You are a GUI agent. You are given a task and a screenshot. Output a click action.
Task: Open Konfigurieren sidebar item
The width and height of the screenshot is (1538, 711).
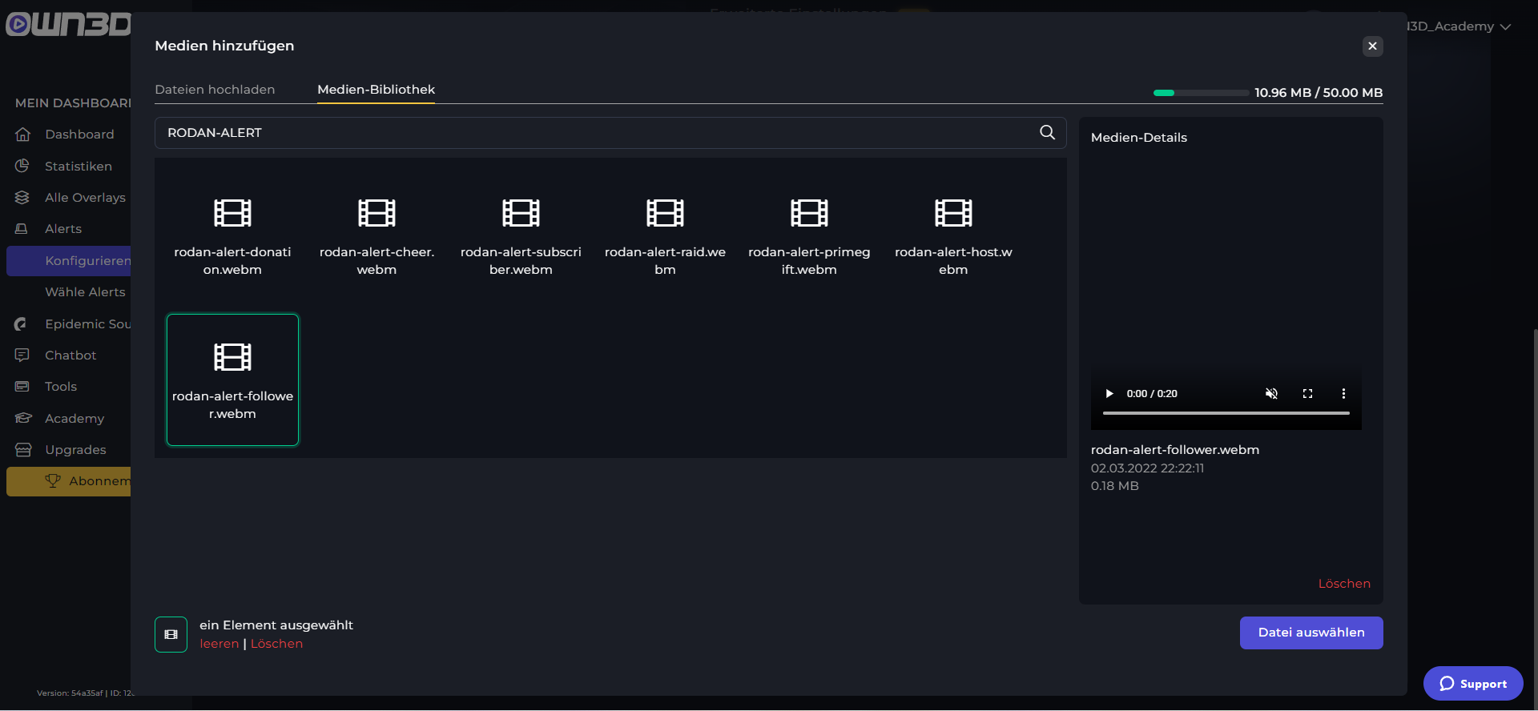pos(69,261)
